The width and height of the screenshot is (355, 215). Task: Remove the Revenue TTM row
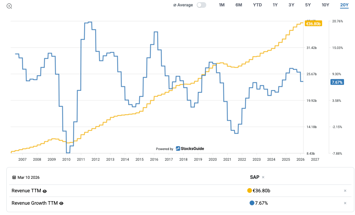(345, 191)
